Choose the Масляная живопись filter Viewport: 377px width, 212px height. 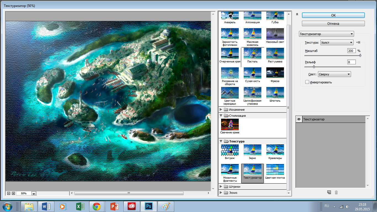pos(252,34)
